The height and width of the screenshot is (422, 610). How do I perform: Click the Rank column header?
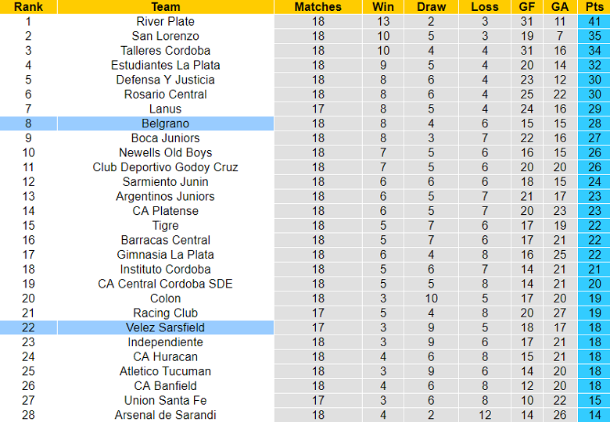[28, 6]
